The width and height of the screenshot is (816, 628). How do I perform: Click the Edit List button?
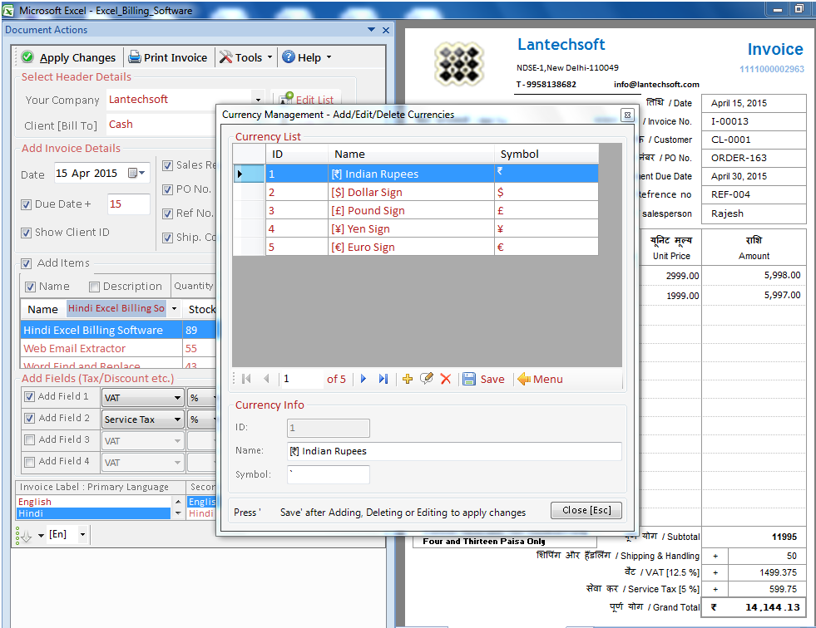click(307, 100)
